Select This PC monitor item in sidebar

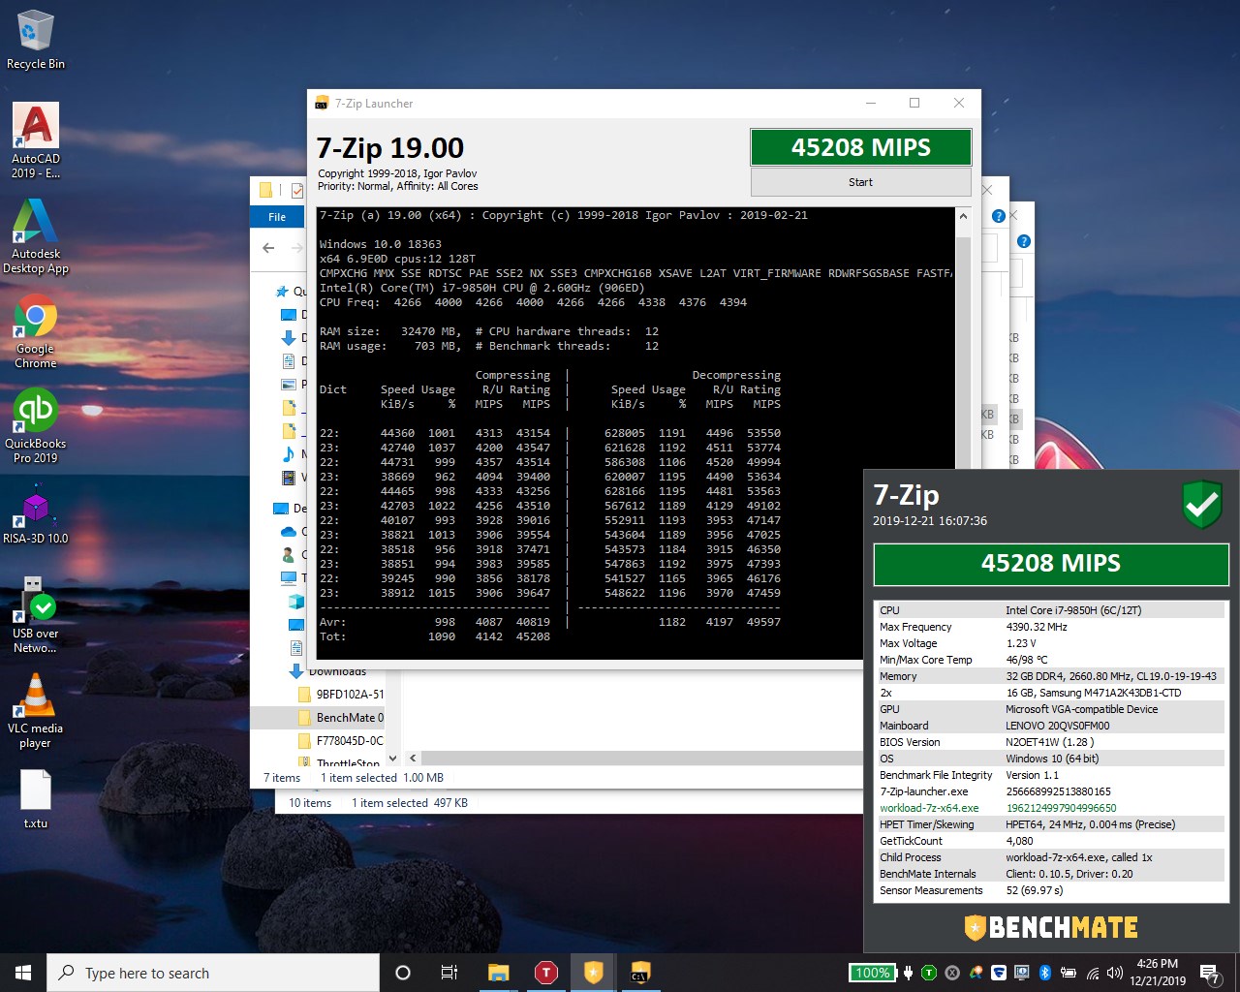pyautogui.click(x=289, y=577)
